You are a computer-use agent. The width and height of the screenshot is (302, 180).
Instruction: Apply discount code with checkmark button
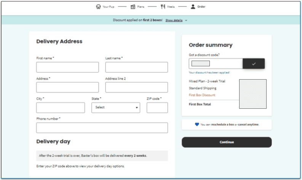[x=254, y=64]
